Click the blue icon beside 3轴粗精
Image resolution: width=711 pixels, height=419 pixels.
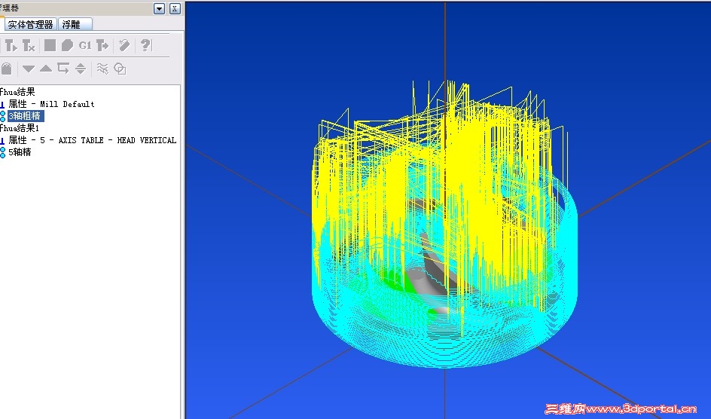[x=3, y=116]
